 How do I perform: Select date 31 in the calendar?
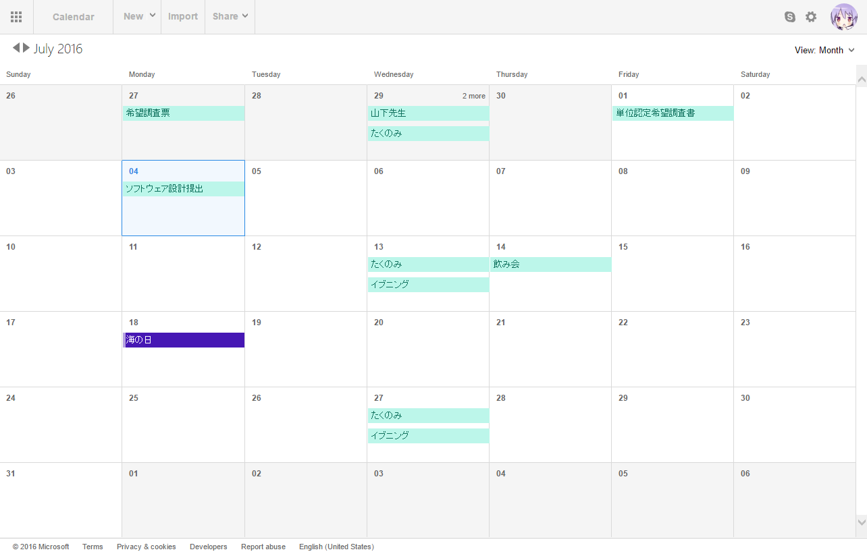[x=11, y=474]
